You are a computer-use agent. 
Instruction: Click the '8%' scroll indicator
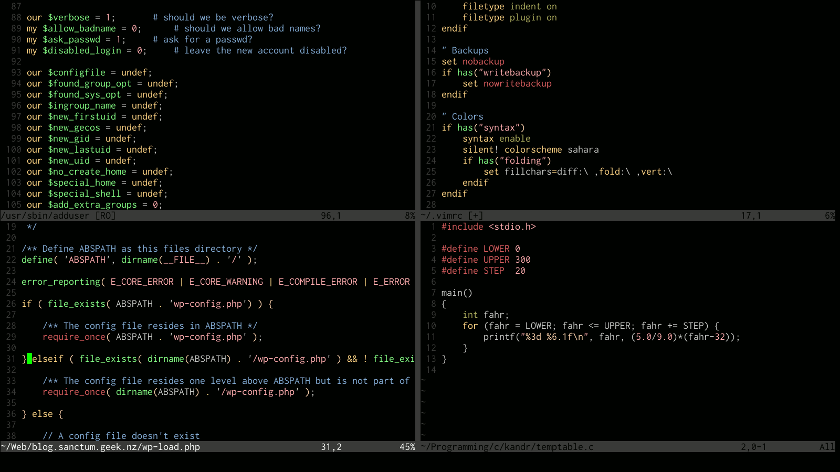410,216
